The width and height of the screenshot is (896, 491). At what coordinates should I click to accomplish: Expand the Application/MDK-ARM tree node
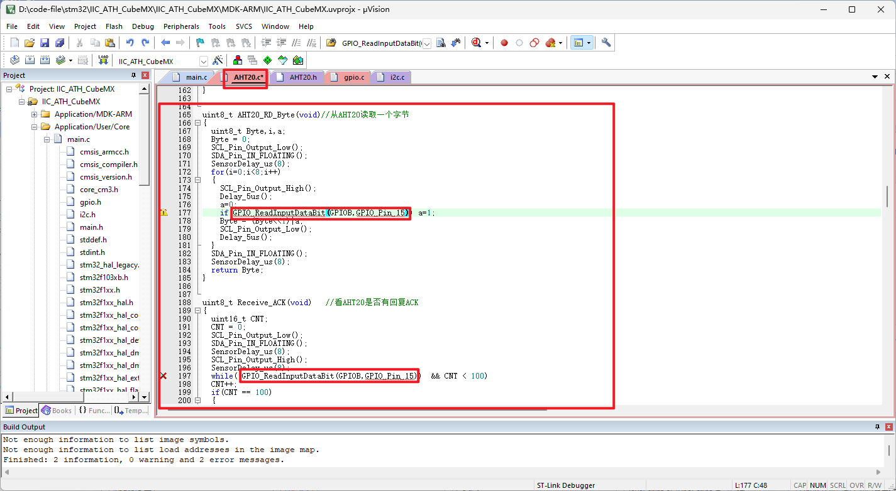33,114
